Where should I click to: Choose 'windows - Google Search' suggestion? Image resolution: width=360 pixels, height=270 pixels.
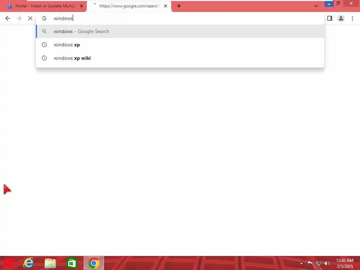180,31
